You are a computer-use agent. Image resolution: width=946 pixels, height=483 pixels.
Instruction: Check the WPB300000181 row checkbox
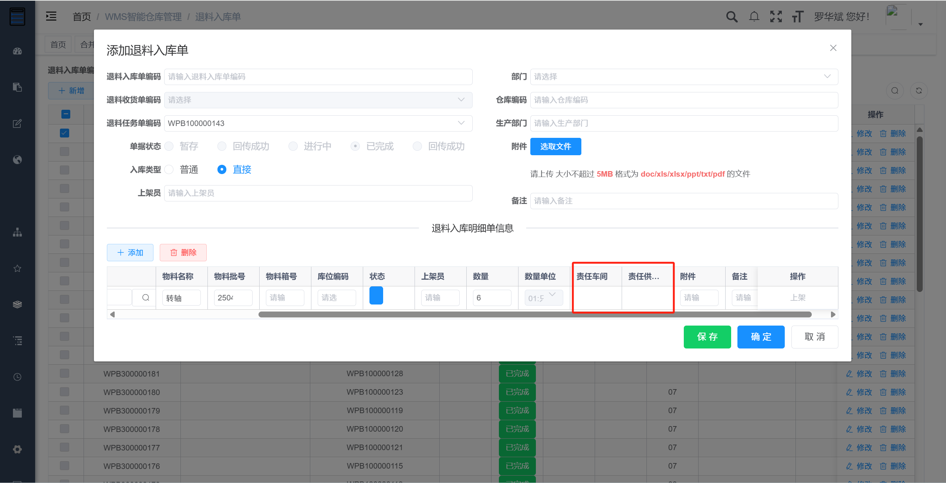click(x=65, y=373)
